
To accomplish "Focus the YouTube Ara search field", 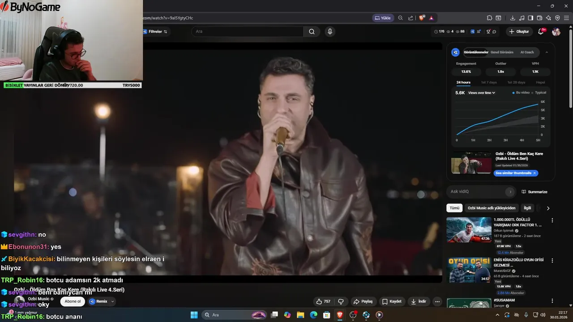I will 248,31.
